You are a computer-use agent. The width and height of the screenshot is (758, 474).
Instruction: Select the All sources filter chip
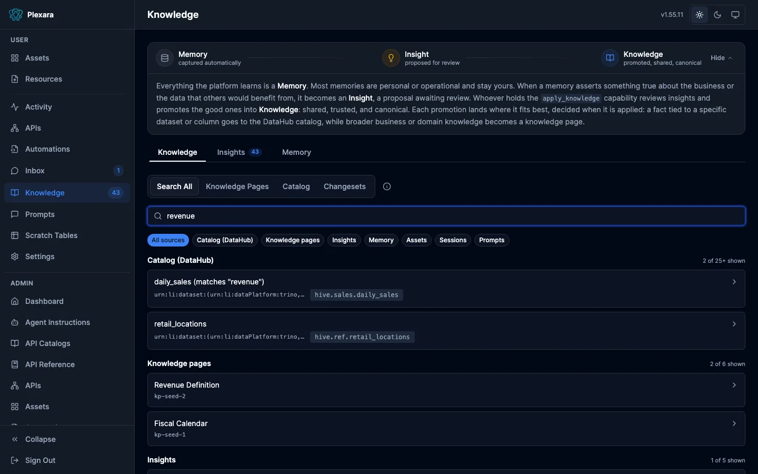coord(168,240)
